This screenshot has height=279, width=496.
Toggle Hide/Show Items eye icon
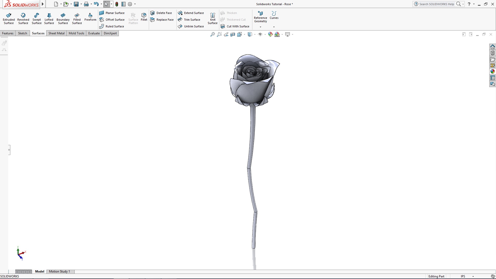pyautogui.click(x=260, y=34)
